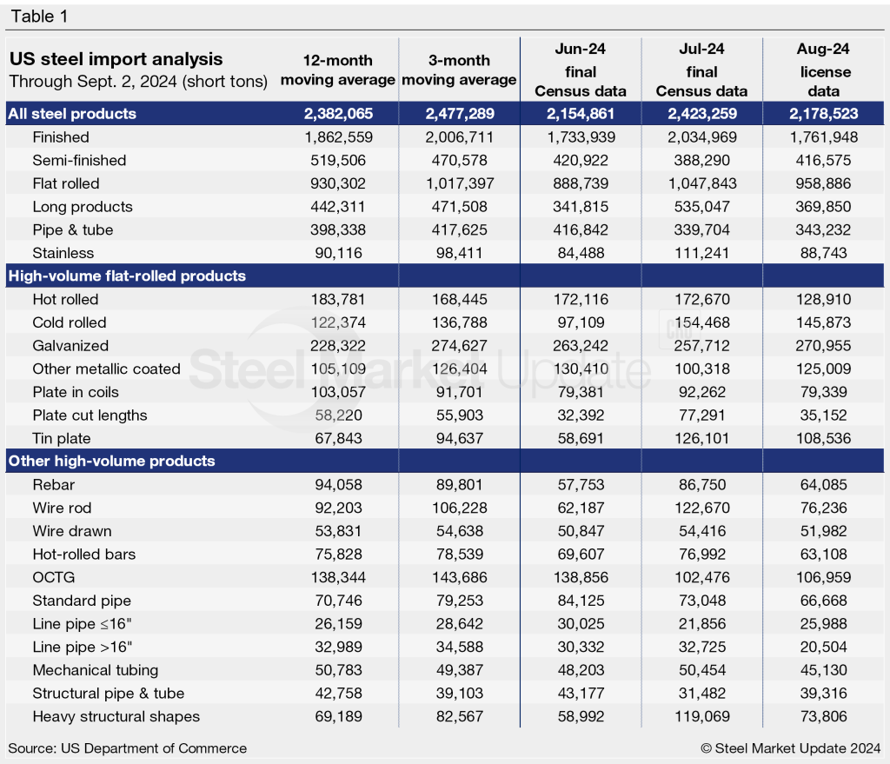Select the 'Jul-24 final Census data' column header
This screenshot has width=890, height=764.
(701, 70)
